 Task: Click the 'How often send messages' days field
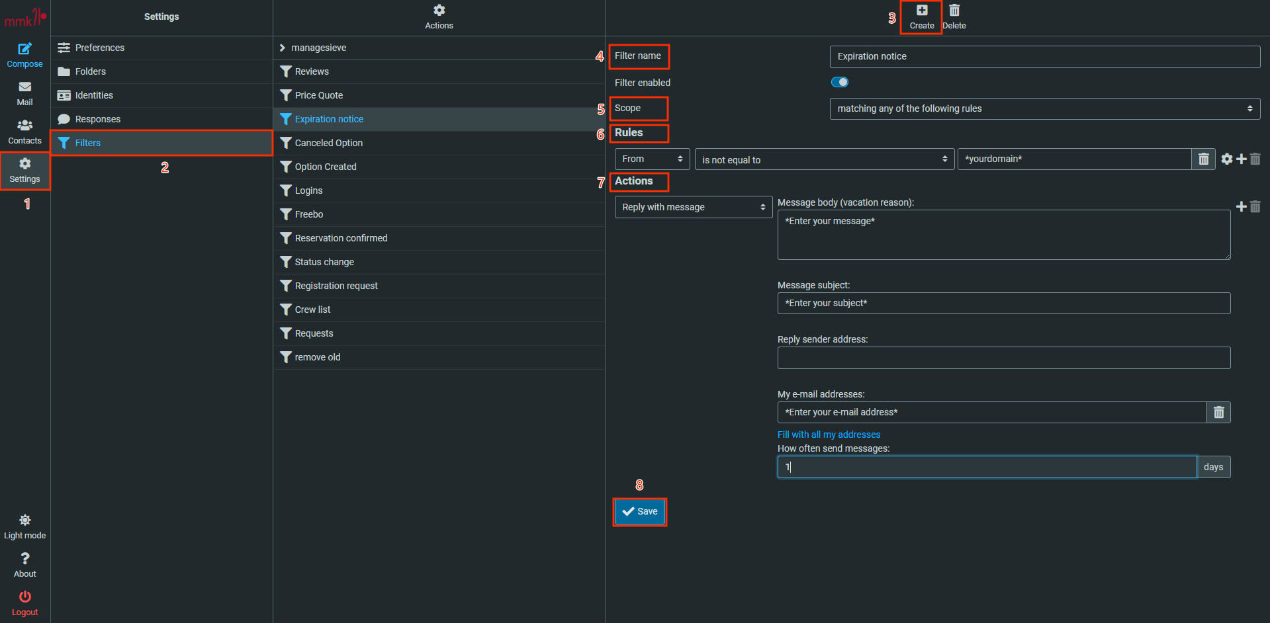[987, 467]
